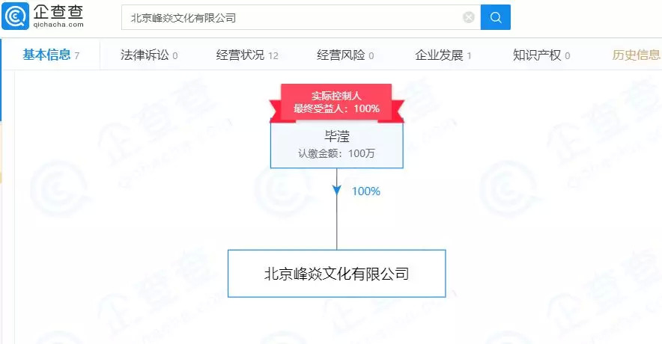Focus the company name search field
The image size is (662, 344).
[292, 17]
